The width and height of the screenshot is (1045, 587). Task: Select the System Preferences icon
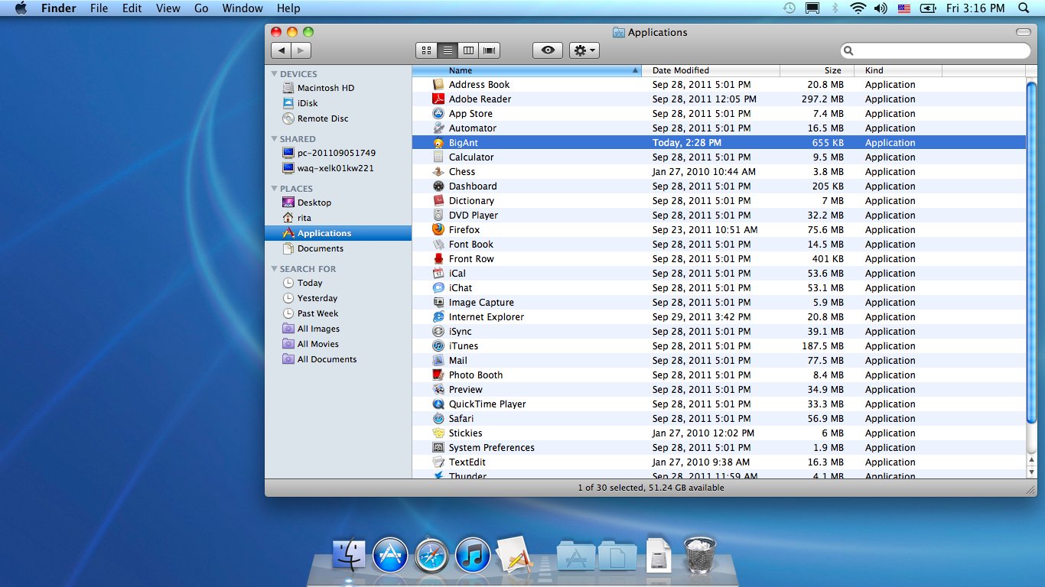[438, 448]
